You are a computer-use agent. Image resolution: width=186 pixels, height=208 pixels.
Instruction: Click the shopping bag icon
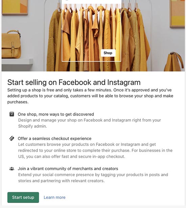[x=12, y=114]
